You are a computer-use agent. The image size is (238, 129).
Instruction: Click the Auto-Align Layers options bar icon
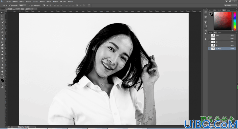(89, 5)
